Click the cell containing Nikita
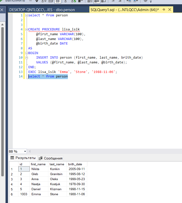Screen dimensions: 182x203 [39, 169]
